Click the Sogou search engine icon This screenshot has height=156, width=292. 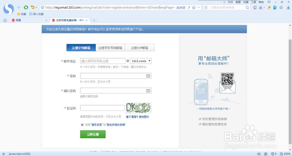point(206,8)
